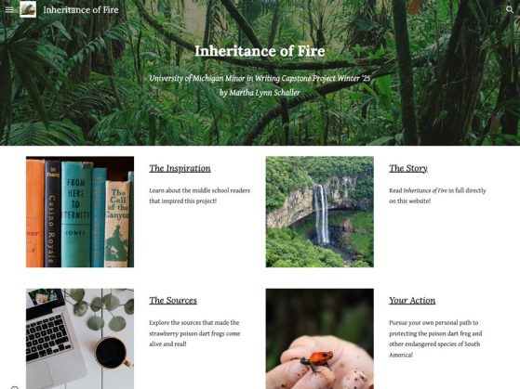Viewport: 520px width, 389px height.
Task: Open The Sources link
Action: 173,300
